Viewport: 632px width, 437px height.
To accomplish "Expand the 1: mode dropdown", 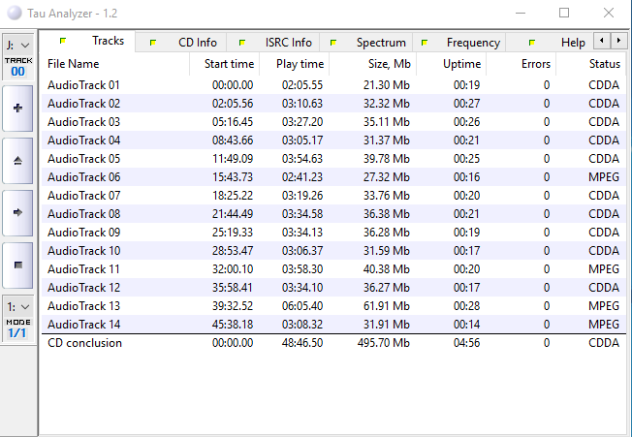I will (18, 306).
